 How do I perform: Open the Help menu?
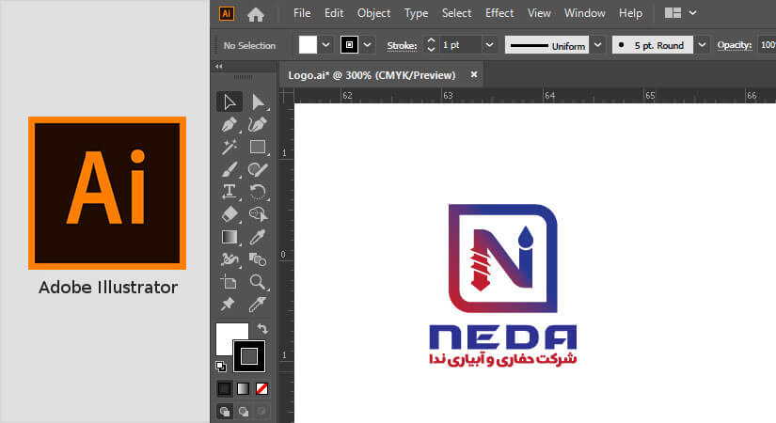coord(630,13)
